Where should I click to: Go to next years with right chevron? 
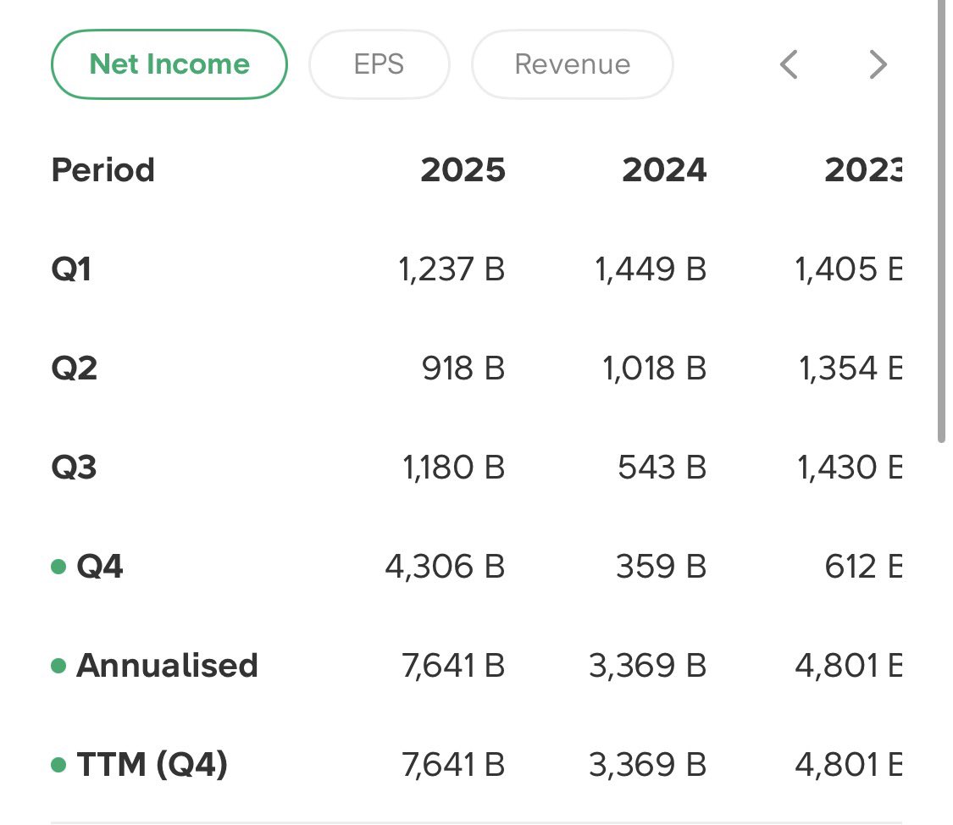[878, 64]
